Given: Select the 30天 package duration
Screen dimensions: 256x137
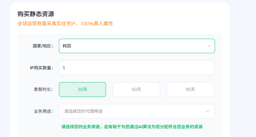Looking at the screenshot, I should pos(82,90).
